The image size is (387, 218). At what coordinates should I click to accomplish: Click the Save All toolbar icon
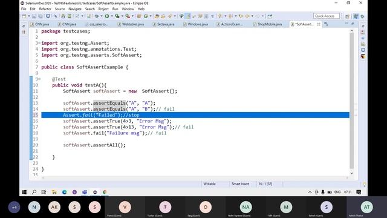coord(41,16)
